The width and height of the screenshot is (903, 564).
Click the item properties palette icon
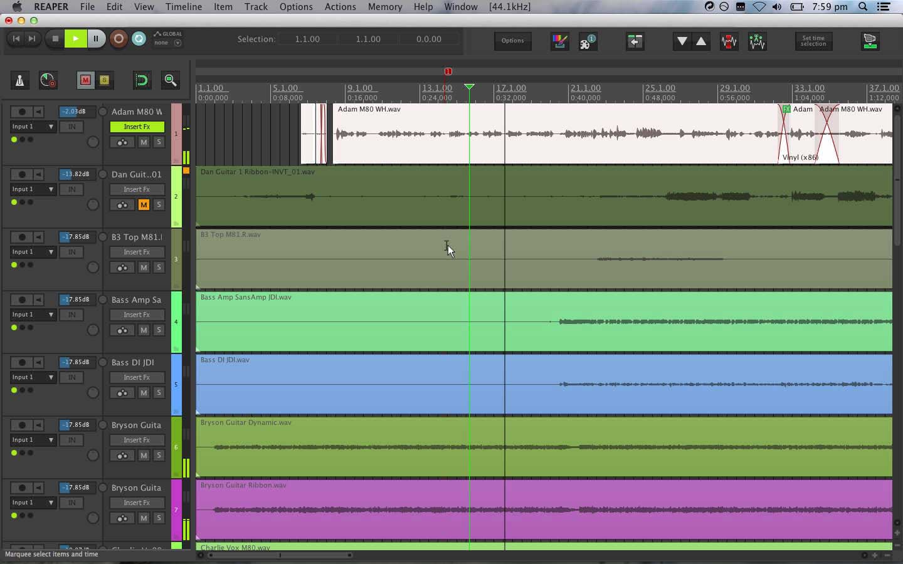(x=588, y=41)
